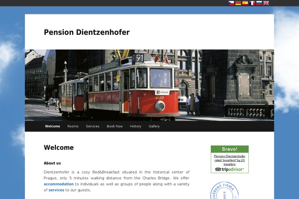The image size is (299, 199).
Task: Click the About us subheading
Action: pyautogui.click(x=52, y=163)
